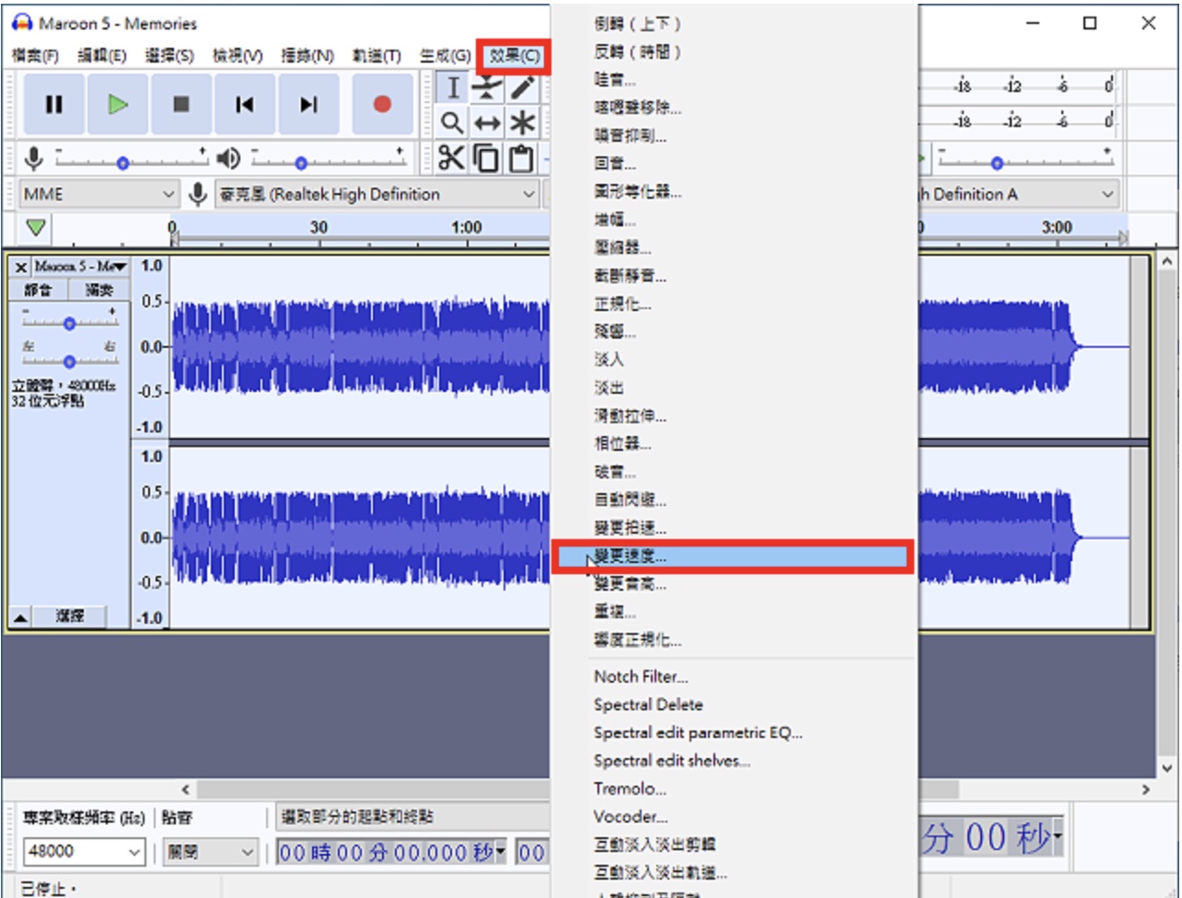Open the MME audio host dropdown
This screenshot has width=1182, height=898.
pos(98,194)
